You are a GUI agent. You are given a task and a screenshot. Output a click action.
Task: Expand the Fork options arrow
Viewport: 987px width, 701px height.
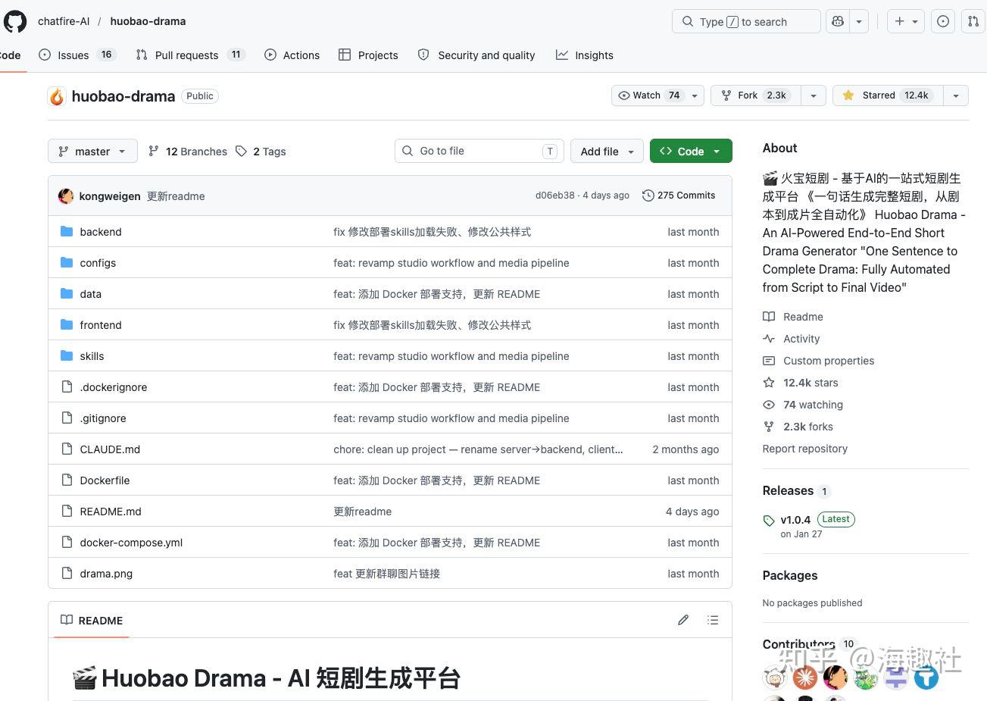(814, 95)
